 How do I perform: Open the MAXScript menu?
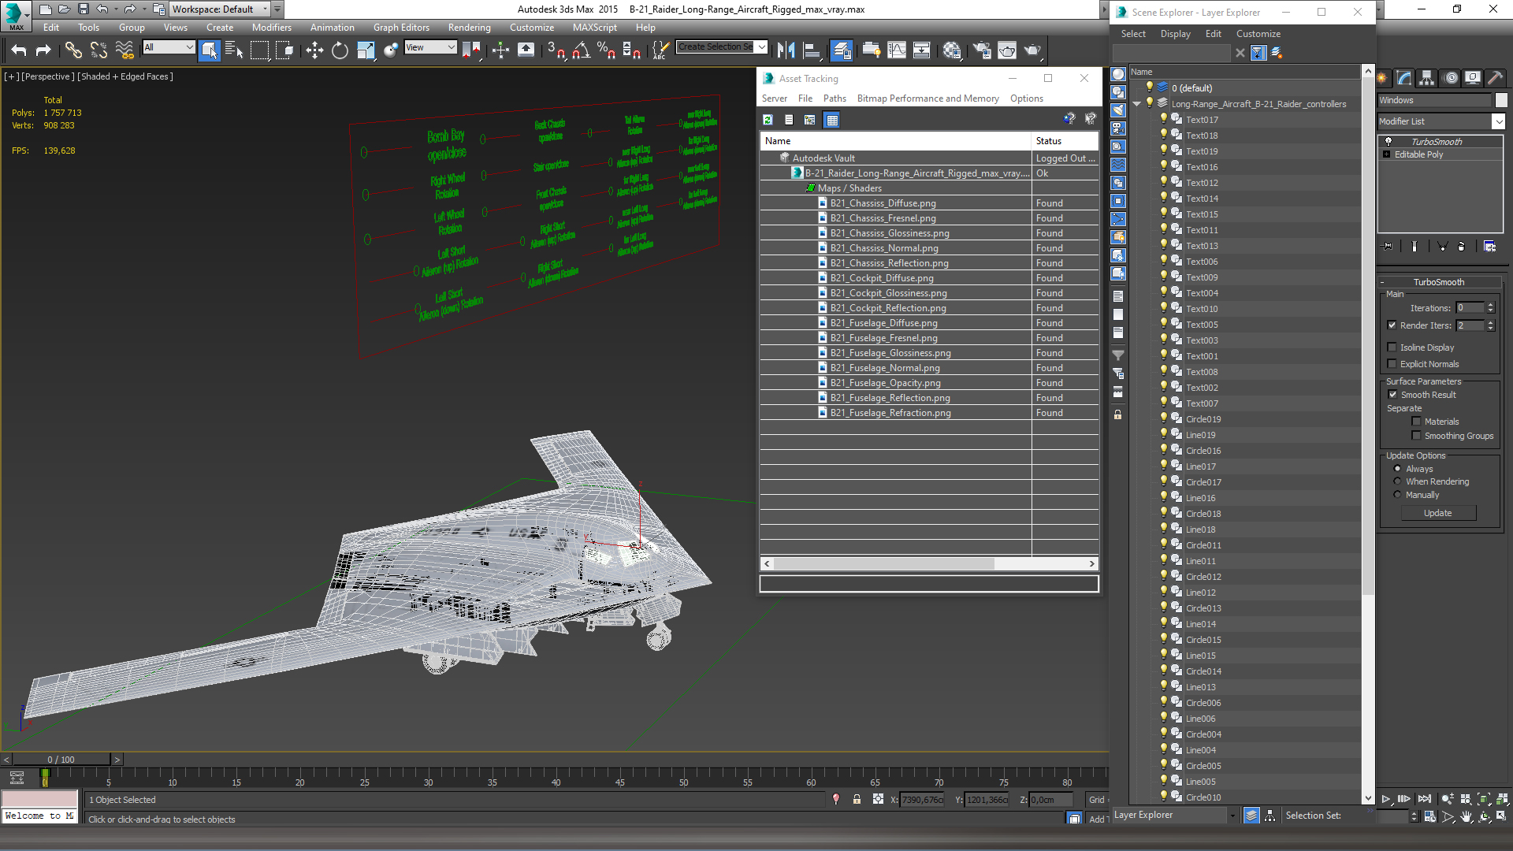(x=594, y=28)
